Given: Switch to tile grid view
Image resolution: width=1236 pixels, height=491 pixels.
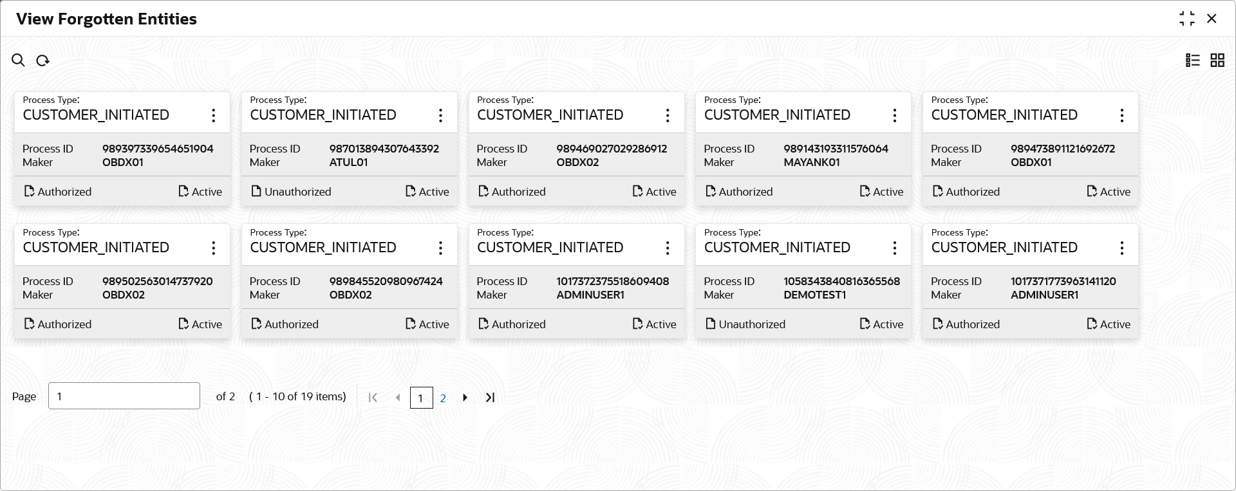Looking at the screenshot, I should (1217, 60).
